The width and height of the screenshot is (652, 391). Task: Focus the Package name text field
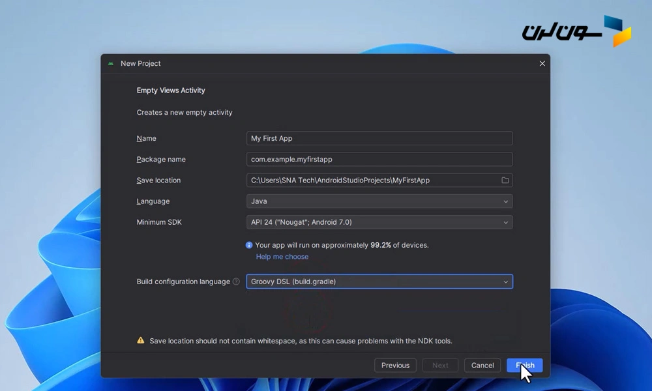pos(379,159)
